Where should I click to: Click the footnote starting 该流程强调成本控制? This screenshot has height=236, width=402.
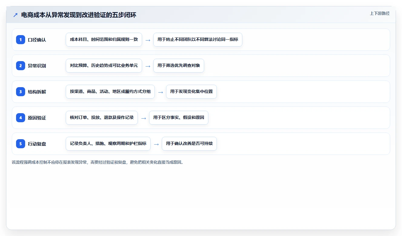98,162
